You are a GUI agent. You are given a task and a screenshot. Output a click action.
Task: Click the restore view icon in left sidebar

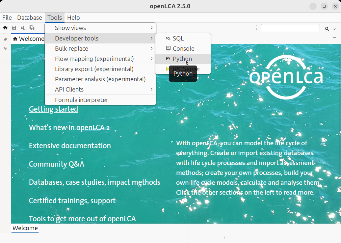(x=6, y=40)
